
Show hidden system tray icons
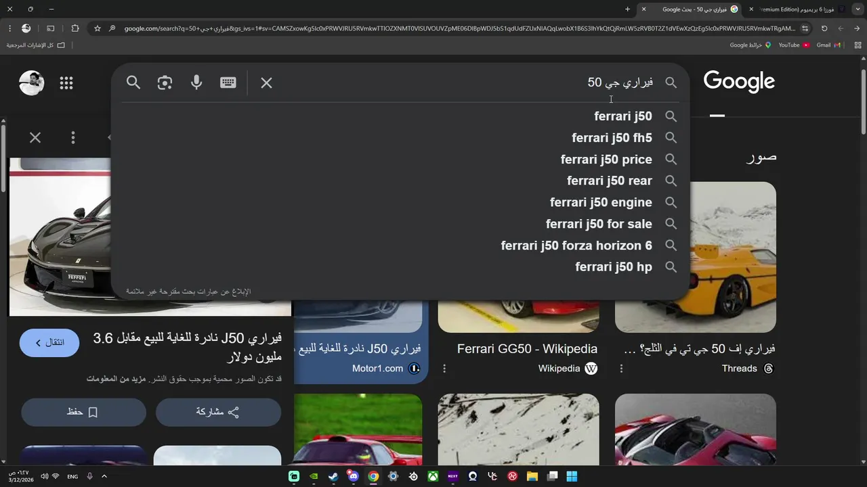tap(104, 476)
